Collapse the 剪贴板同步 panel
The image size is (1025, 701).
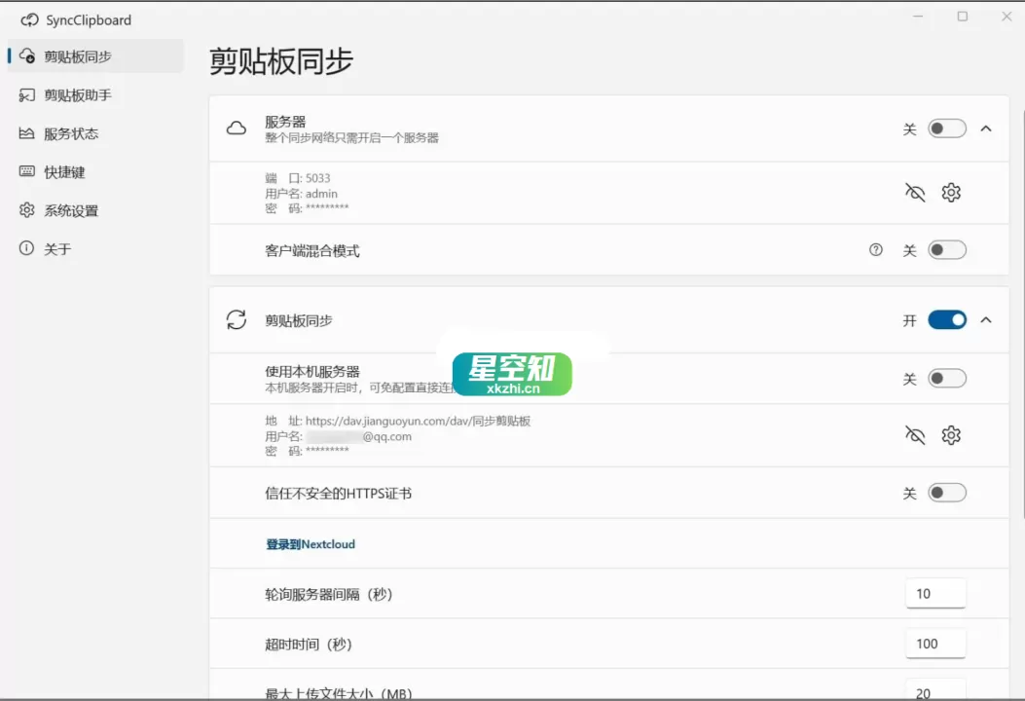[986, 319]
